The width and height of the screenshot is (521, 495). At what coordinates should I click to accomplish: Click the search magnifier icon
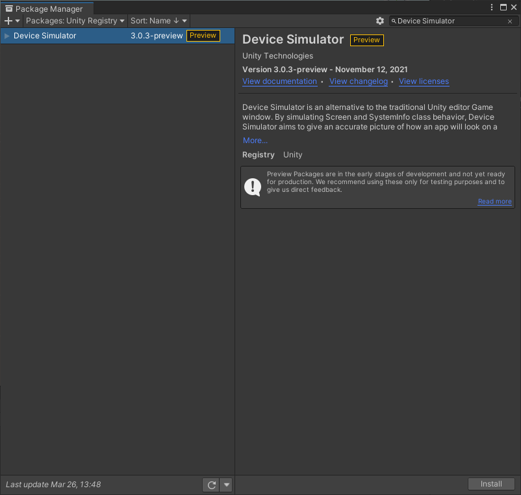(394, 21)
